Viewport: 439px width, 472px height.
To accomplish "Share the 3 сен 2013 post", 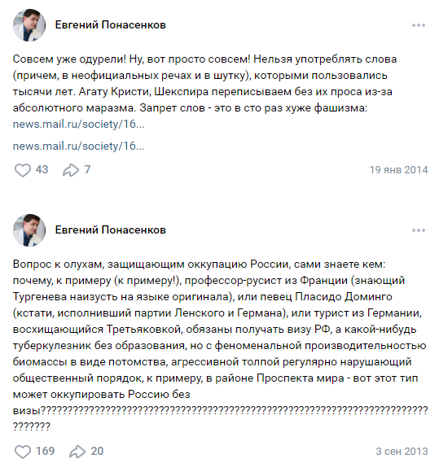I will [x=77, y=452].
